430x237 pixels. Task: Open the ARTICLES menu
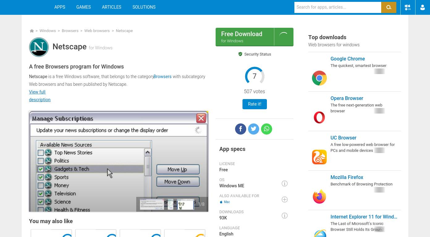pos(112,7)
